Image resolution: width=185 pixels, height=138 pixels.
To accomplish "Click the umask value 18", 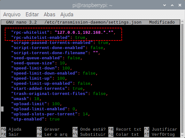I will tap(37, 99).
